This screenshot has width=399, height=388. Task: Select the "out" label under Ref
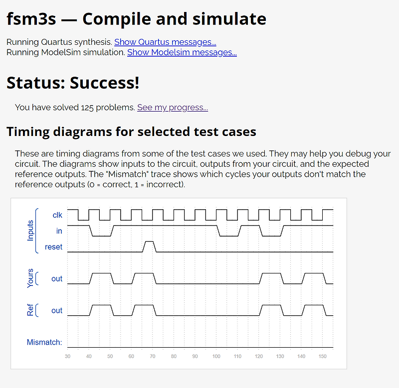[x=57, y=310]
